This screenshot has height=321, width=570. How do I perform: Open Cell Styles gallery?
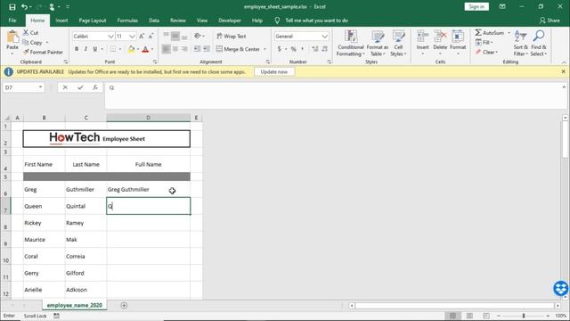398,44
